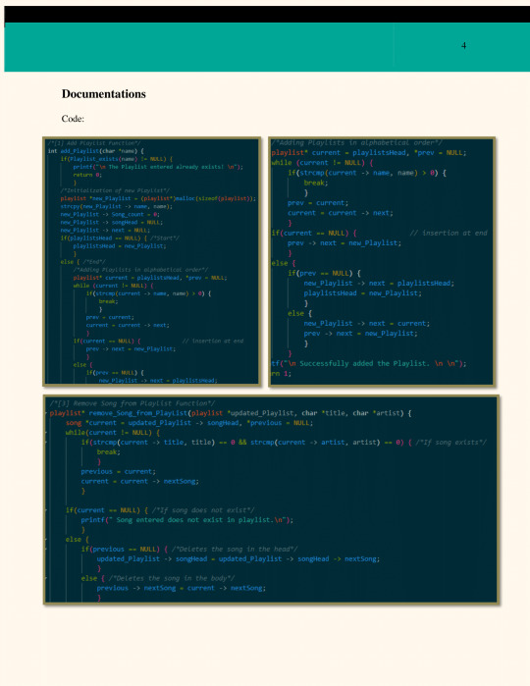Click the "if(playlistsHead == NULL) { /*Start*/" line
This screenshot has height=686, width=530.
120,238
